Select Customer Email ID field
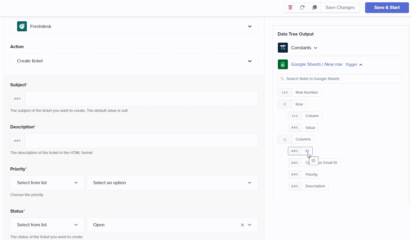This screenshot has width=411, height=240. click(314, 163)
